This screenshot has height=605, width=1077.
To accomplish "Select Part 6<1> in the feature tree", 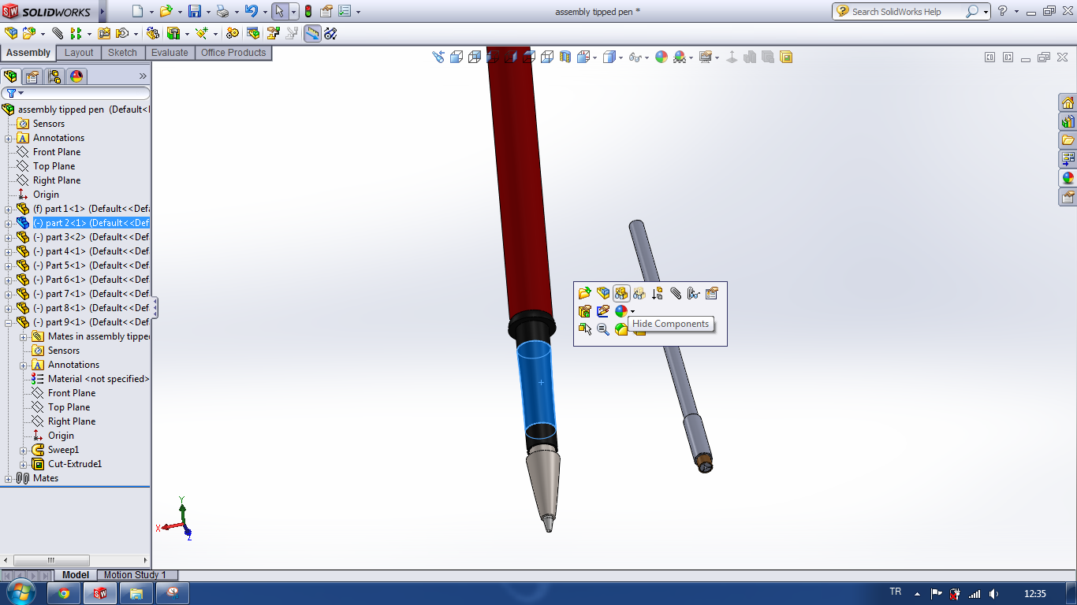I will click(x=83, y=280).
